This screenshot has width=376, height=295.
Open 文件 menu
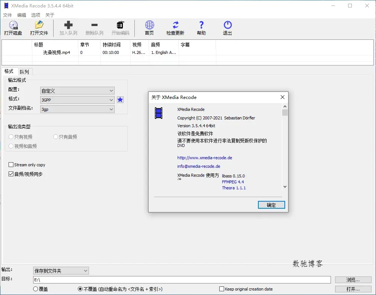(7, 15)
